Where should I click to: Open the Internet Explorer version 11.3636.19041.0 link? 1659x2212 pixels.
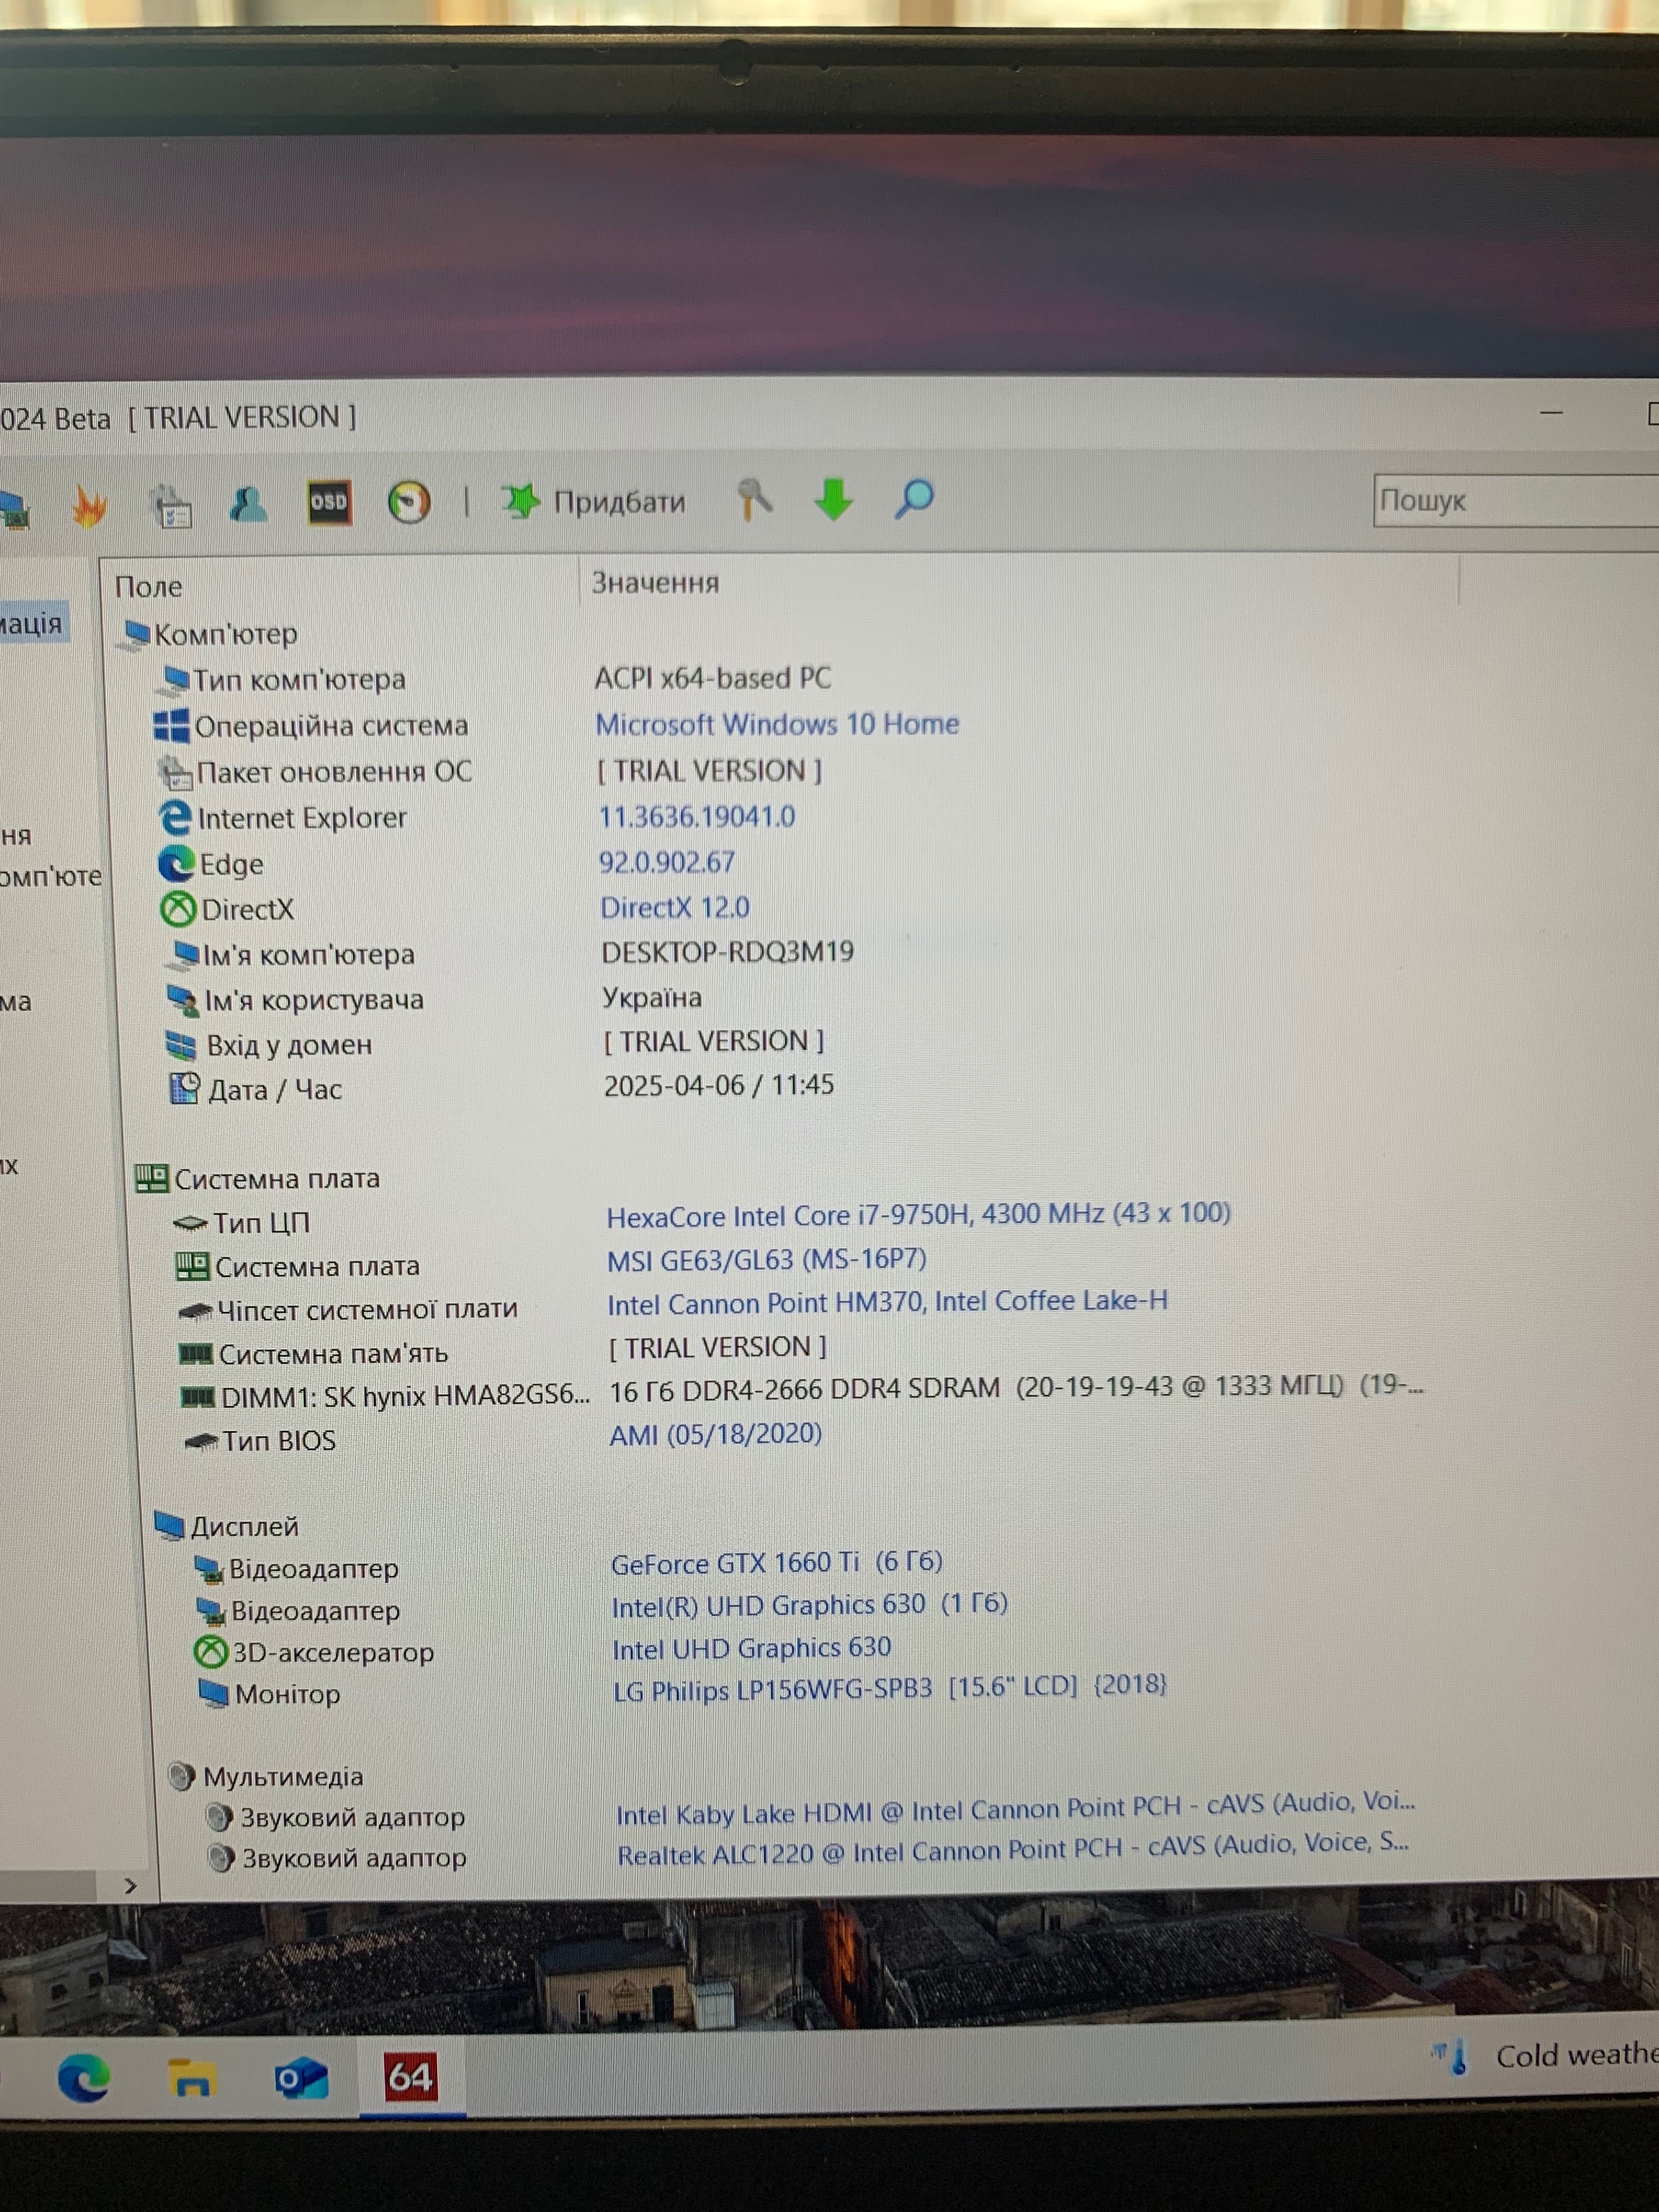coord(697,817)
